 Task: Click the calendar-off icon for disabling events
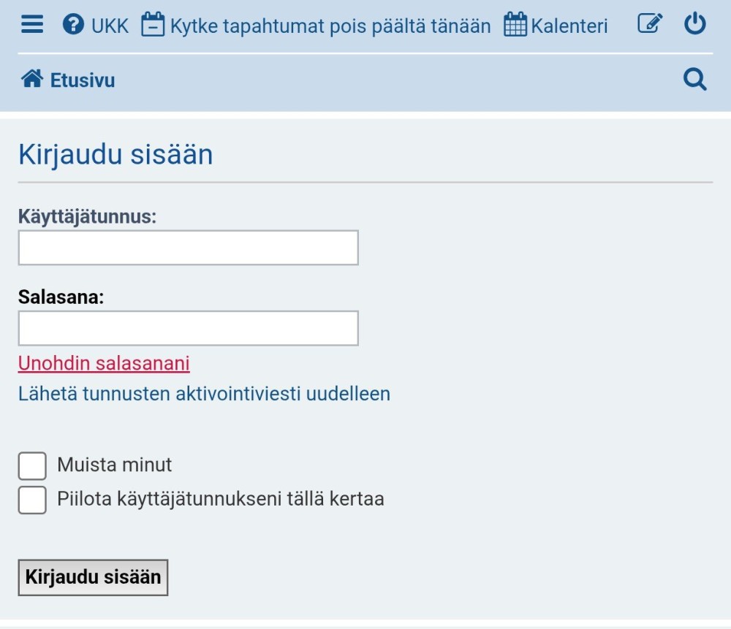point(154,23)
